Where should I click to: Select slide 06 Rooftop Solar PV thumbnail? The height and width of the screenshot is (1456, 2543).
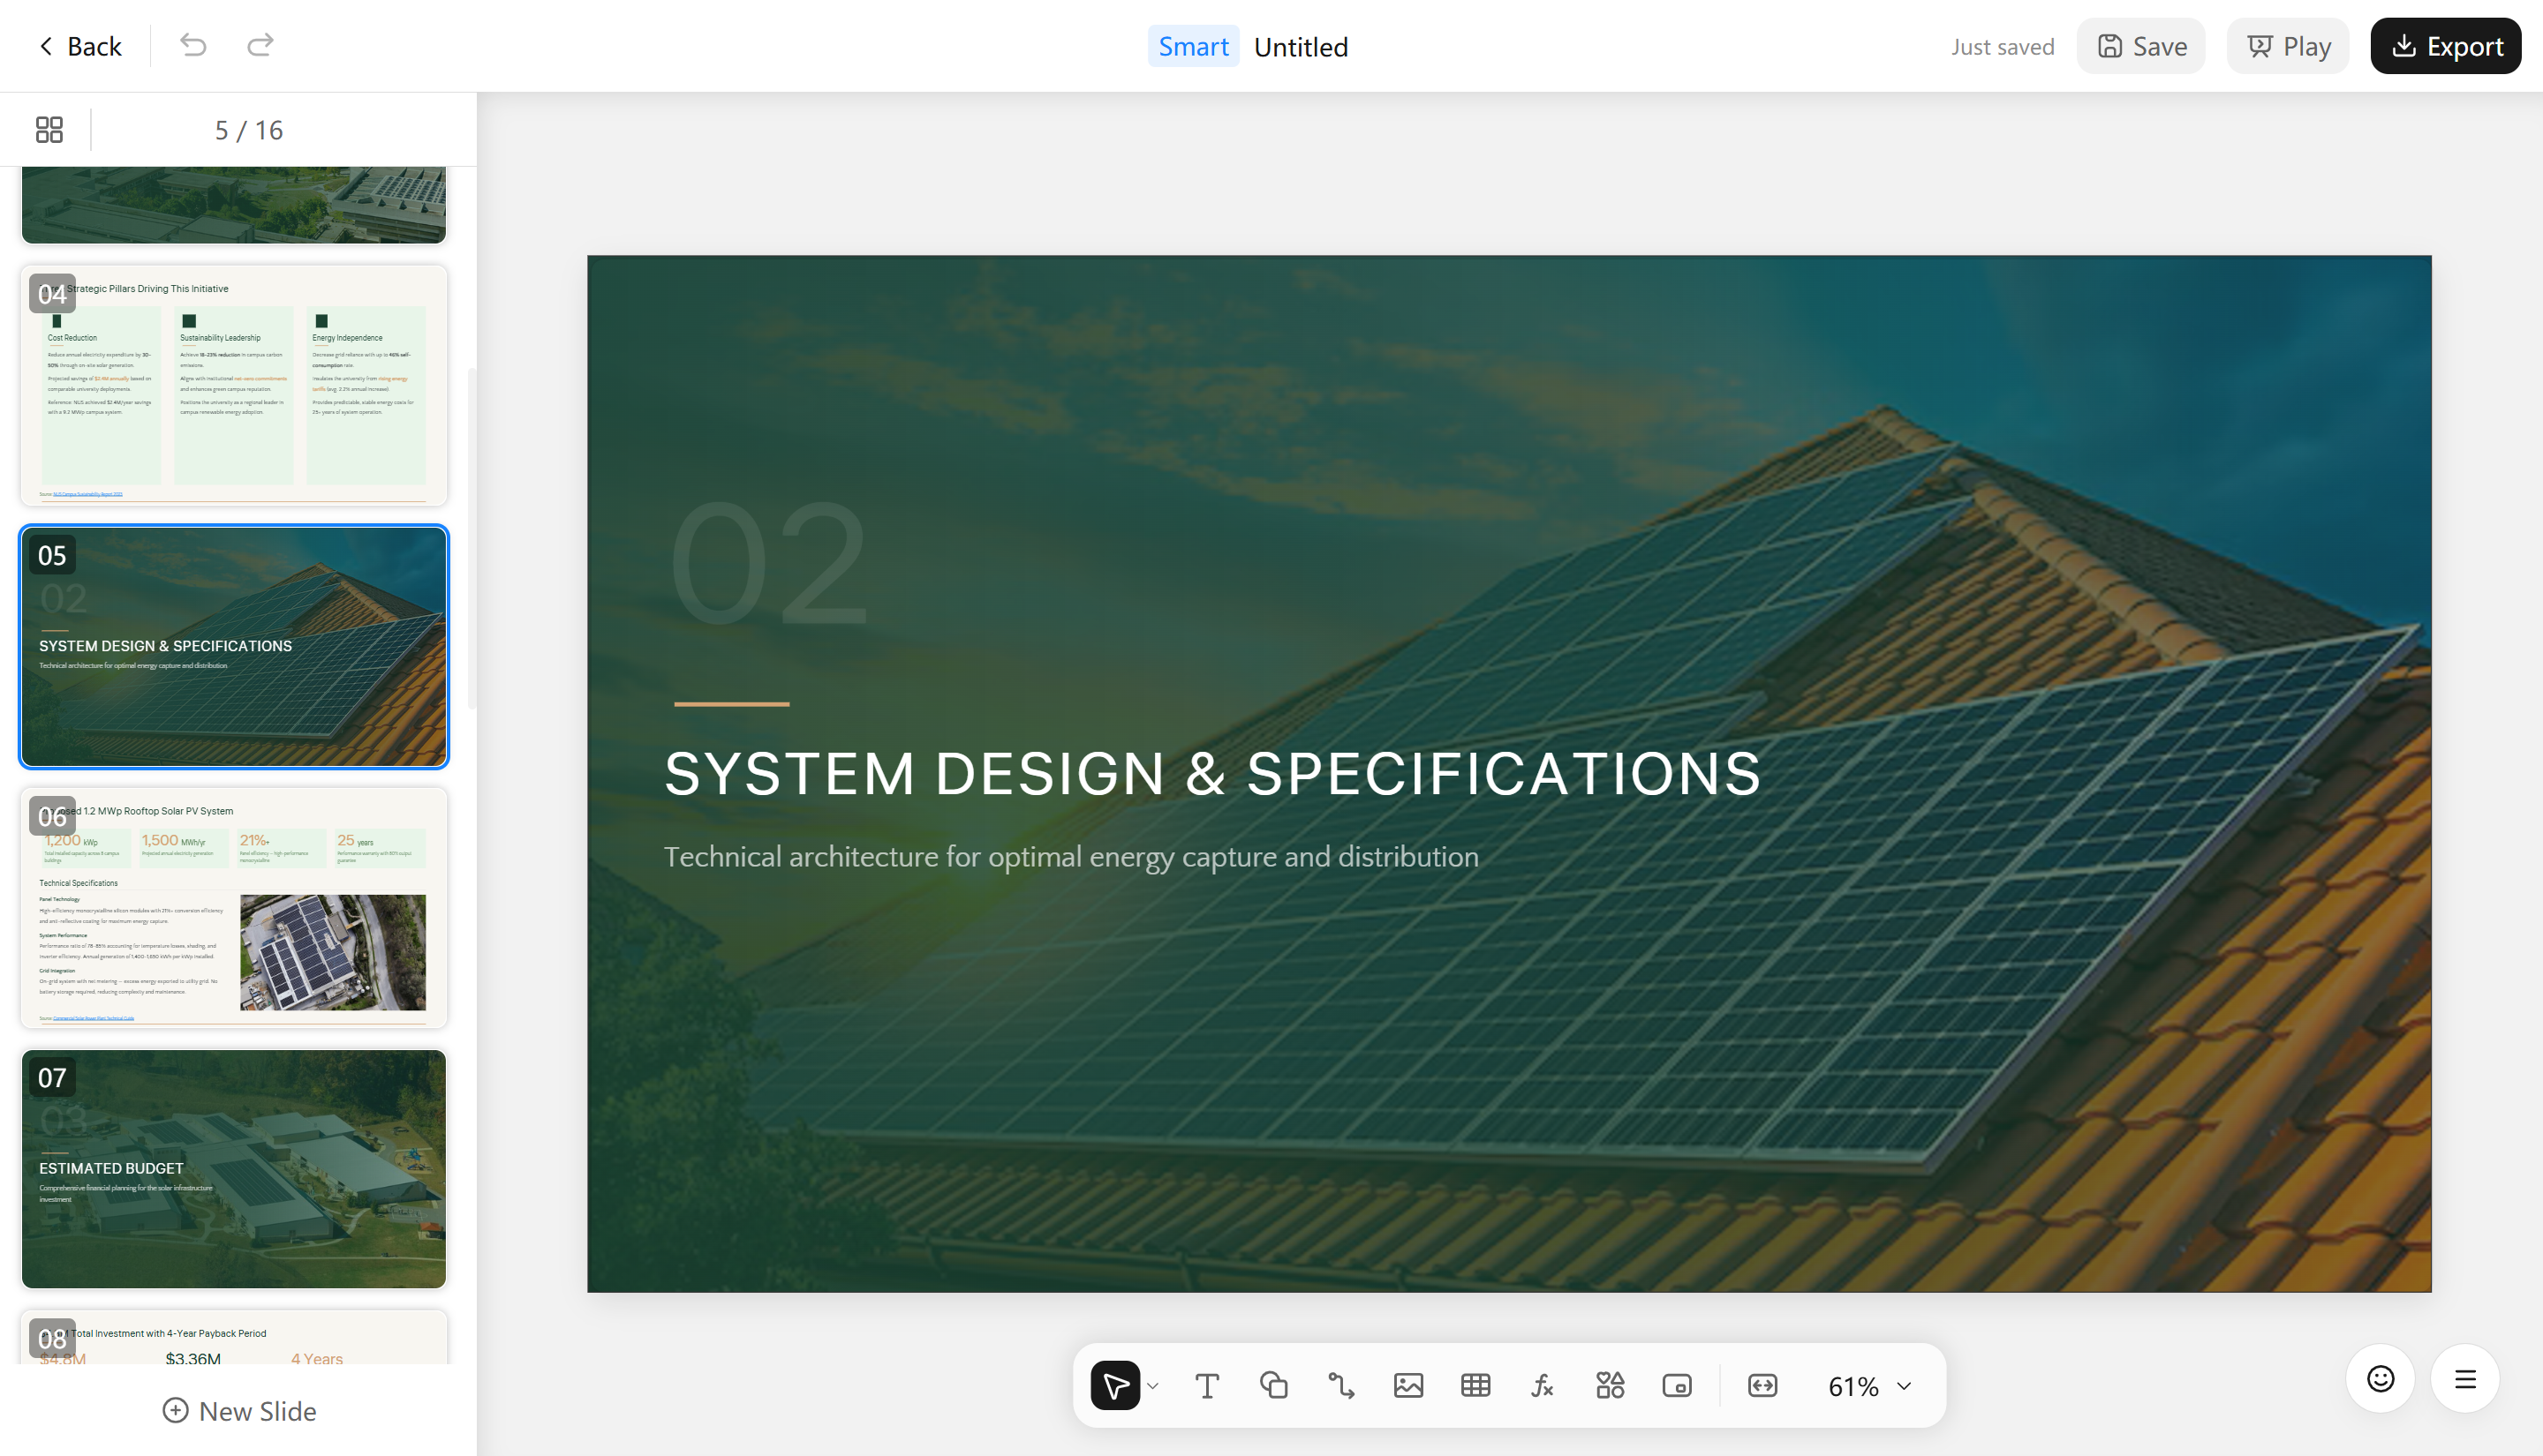[x=234, y=908]
